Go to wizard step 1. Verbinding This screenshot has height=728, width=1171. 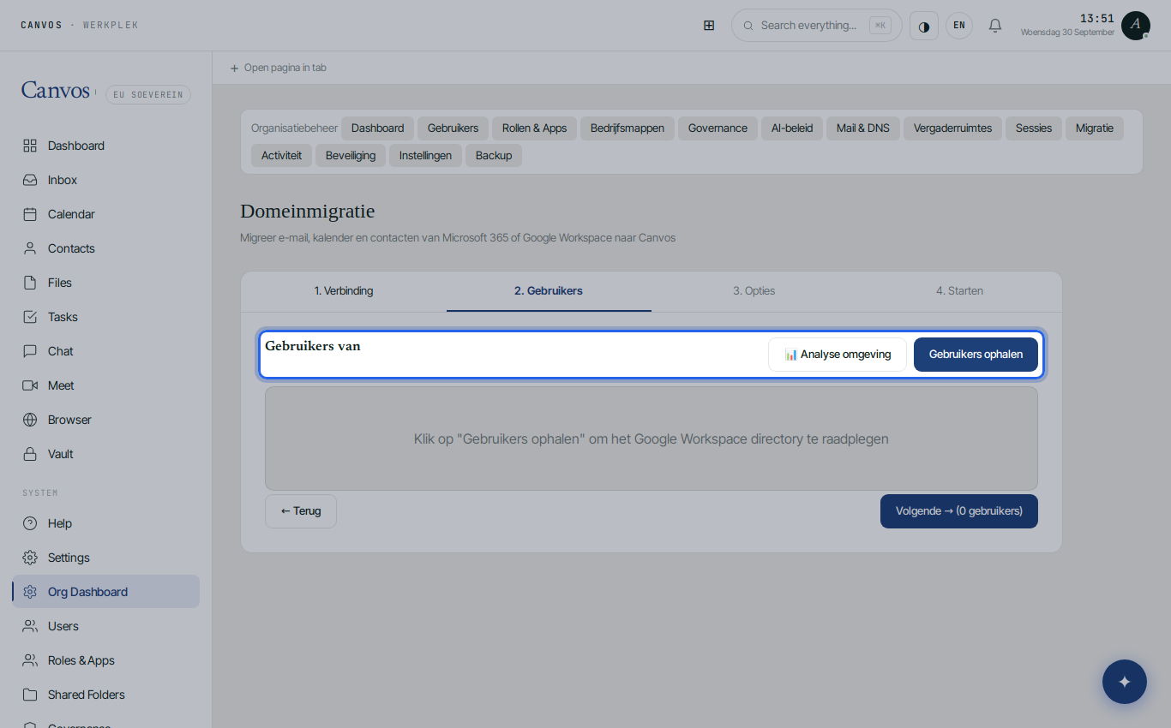point(344,291)
